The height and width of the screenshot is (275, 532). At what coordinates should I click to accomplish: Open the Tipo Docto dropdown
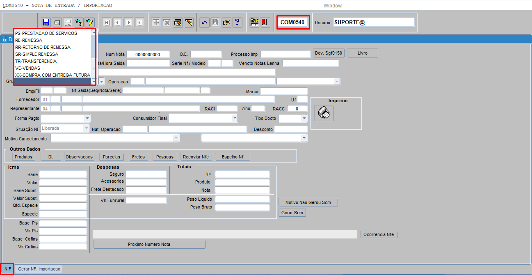point(304,118)
